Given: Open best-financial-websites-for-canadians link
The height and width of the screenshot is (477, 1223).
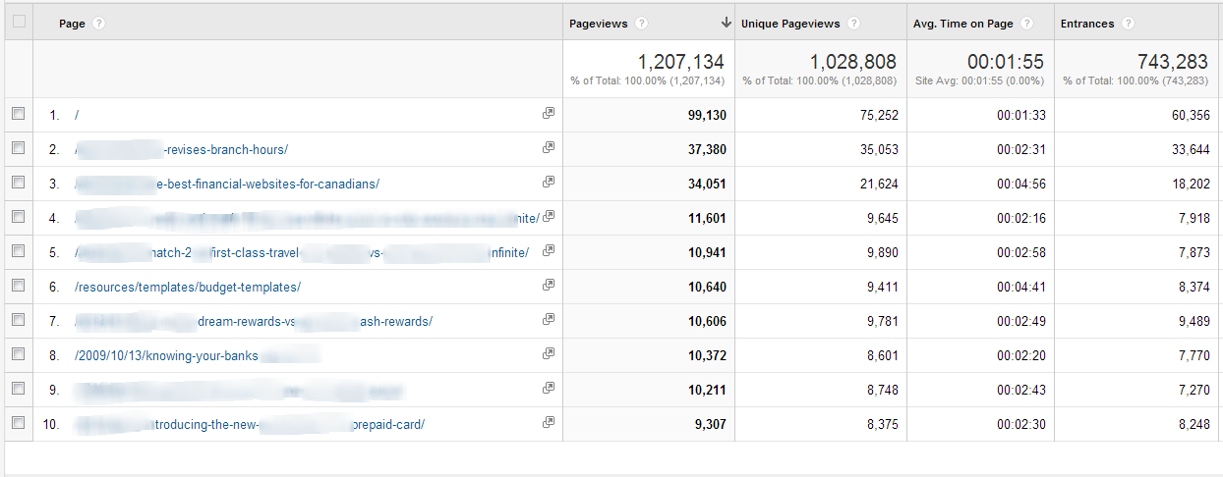Looking at the screenshot, I should [227, 185].
